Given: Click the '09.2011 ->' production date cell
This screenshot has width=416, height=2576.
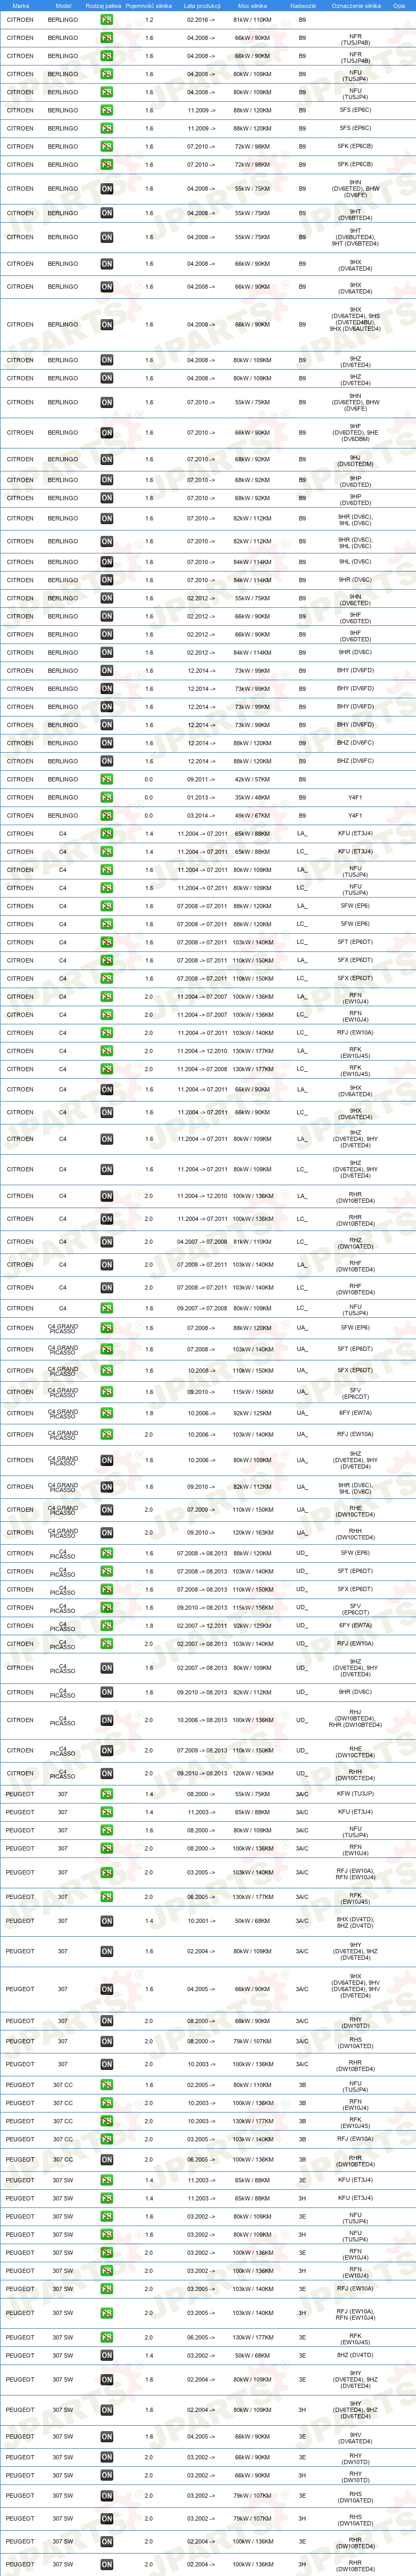Looking at the screenshot, I should point(201,779).
